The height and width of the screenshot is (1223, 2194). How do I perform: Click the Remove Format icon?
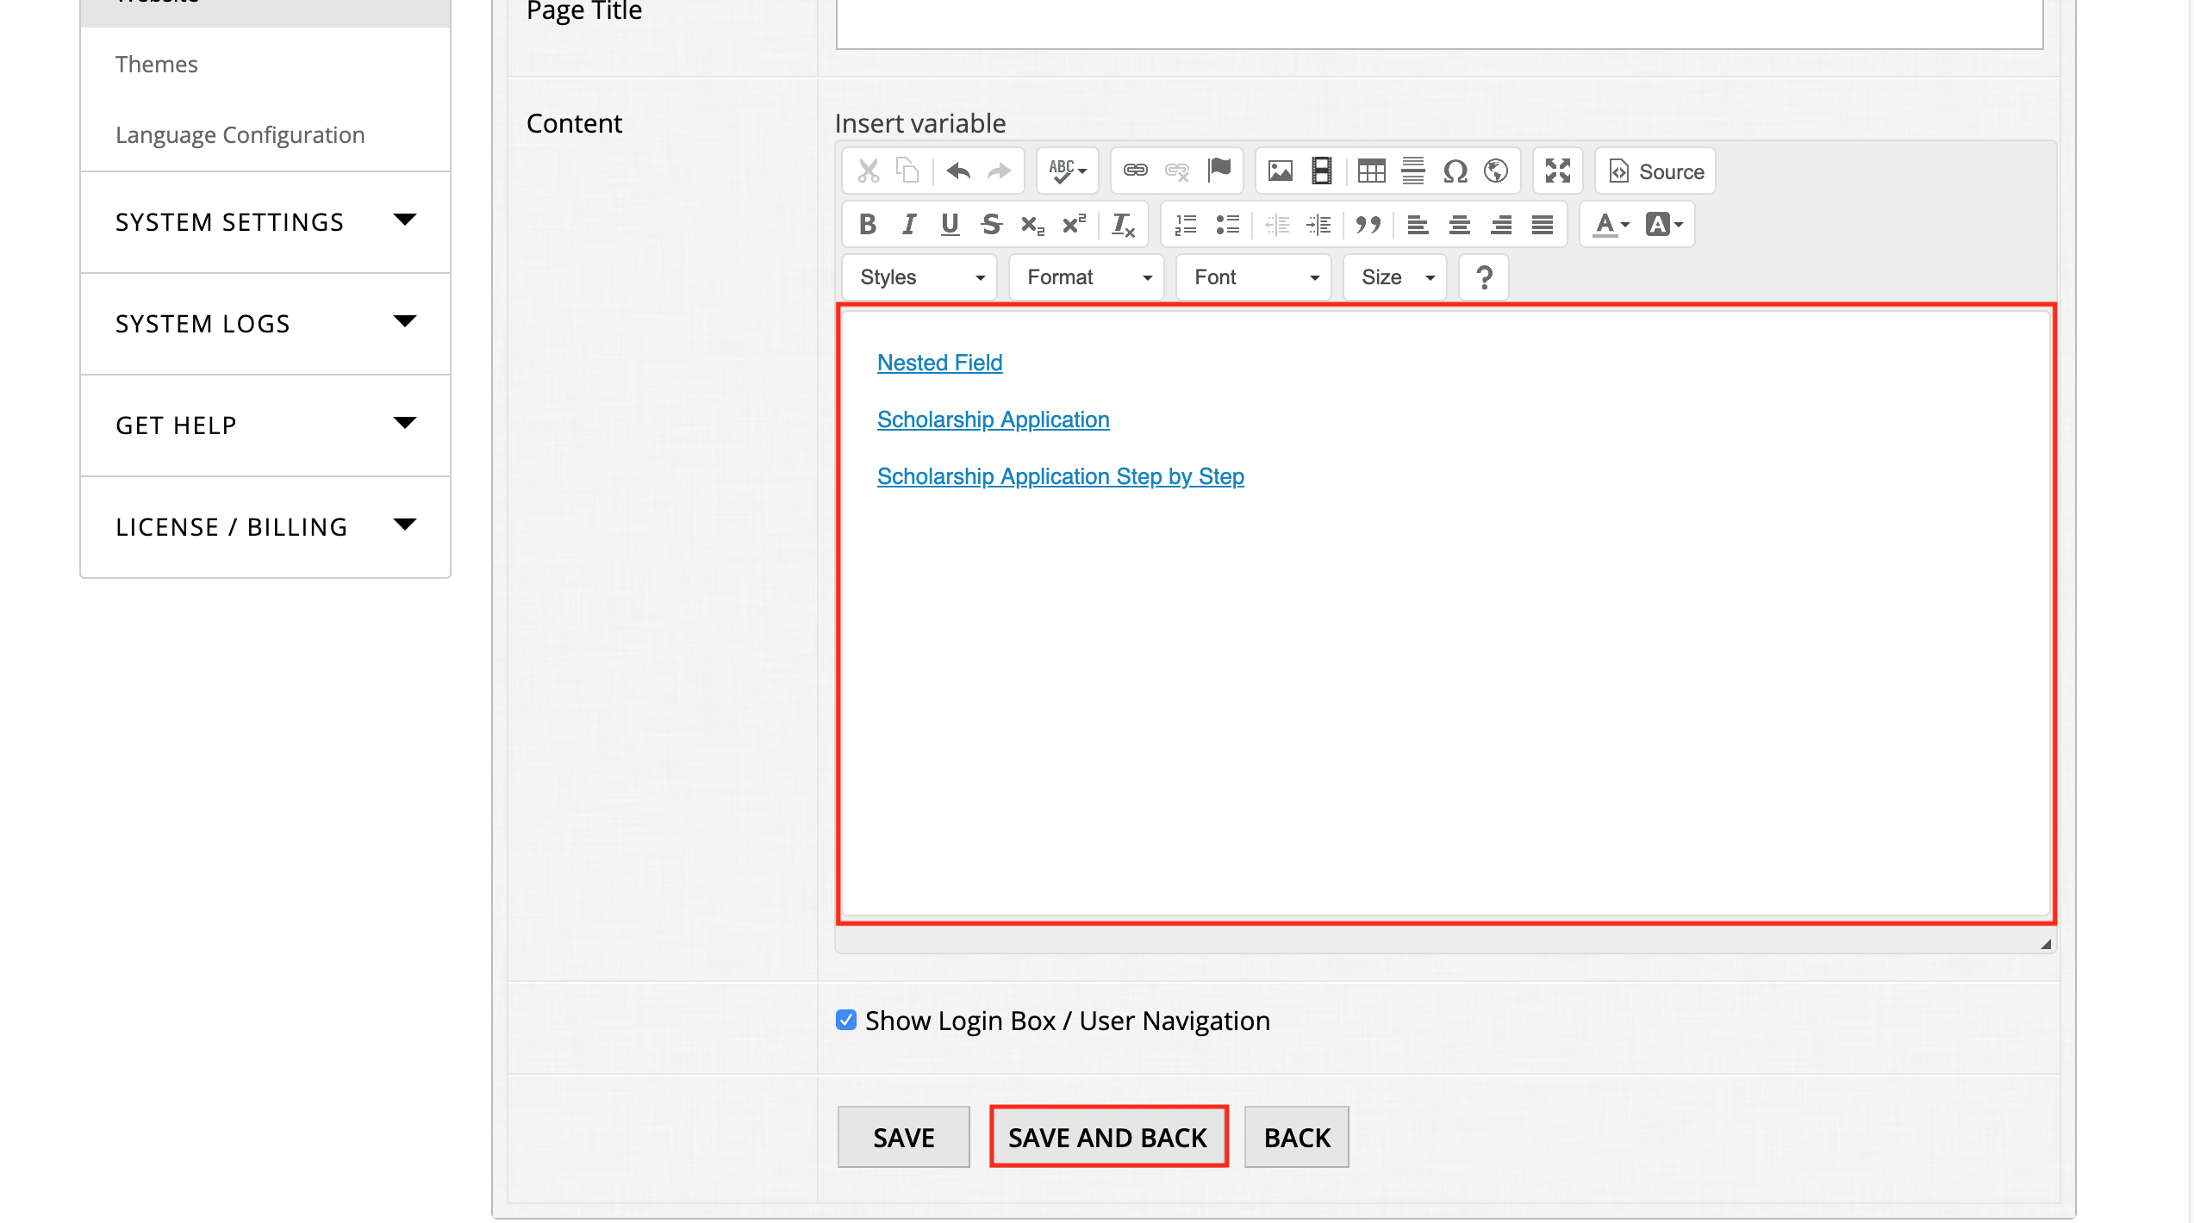tap(1123, 225)
